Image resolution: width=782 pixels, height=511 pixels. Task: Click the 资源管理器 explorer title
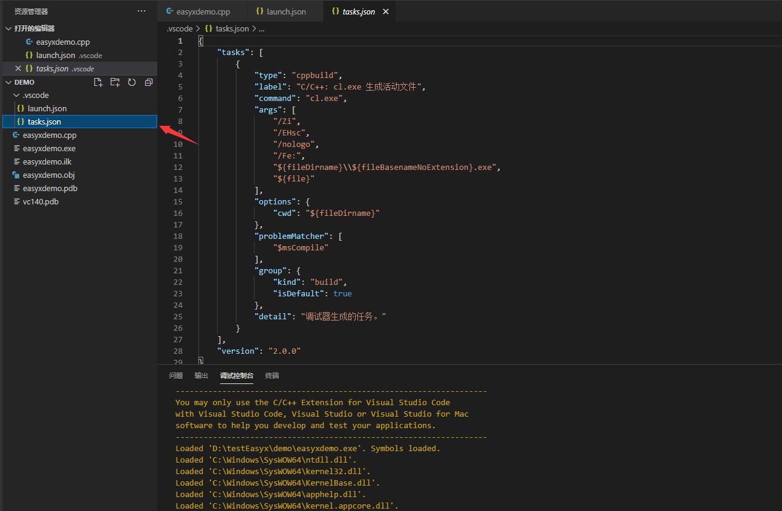coord(31,11)
